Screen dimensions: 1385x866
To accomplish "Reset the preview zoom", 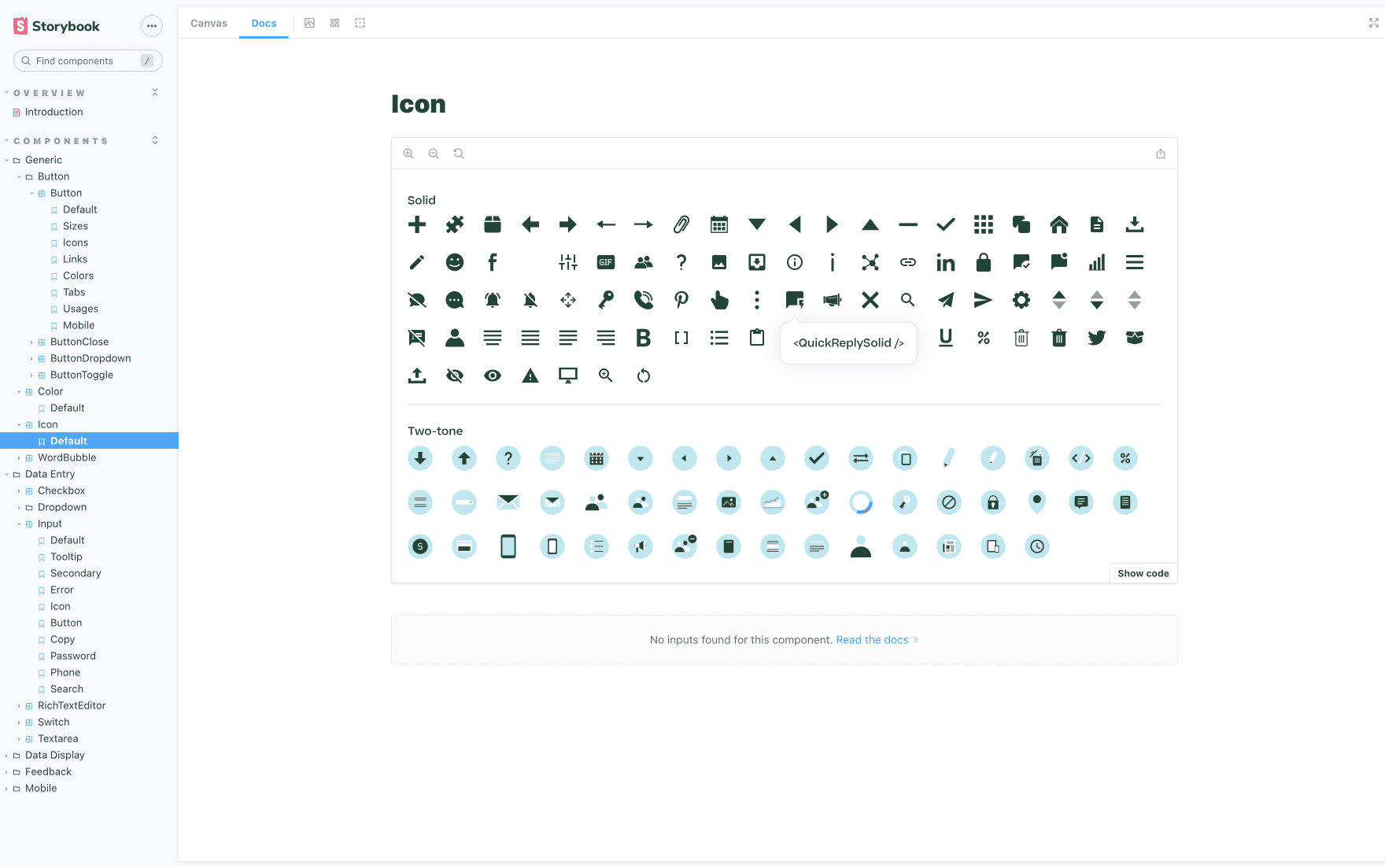I will 459,154.
